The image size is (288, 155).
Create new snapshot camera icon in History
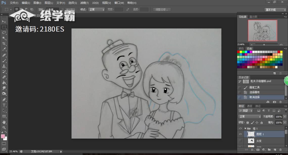274,102
